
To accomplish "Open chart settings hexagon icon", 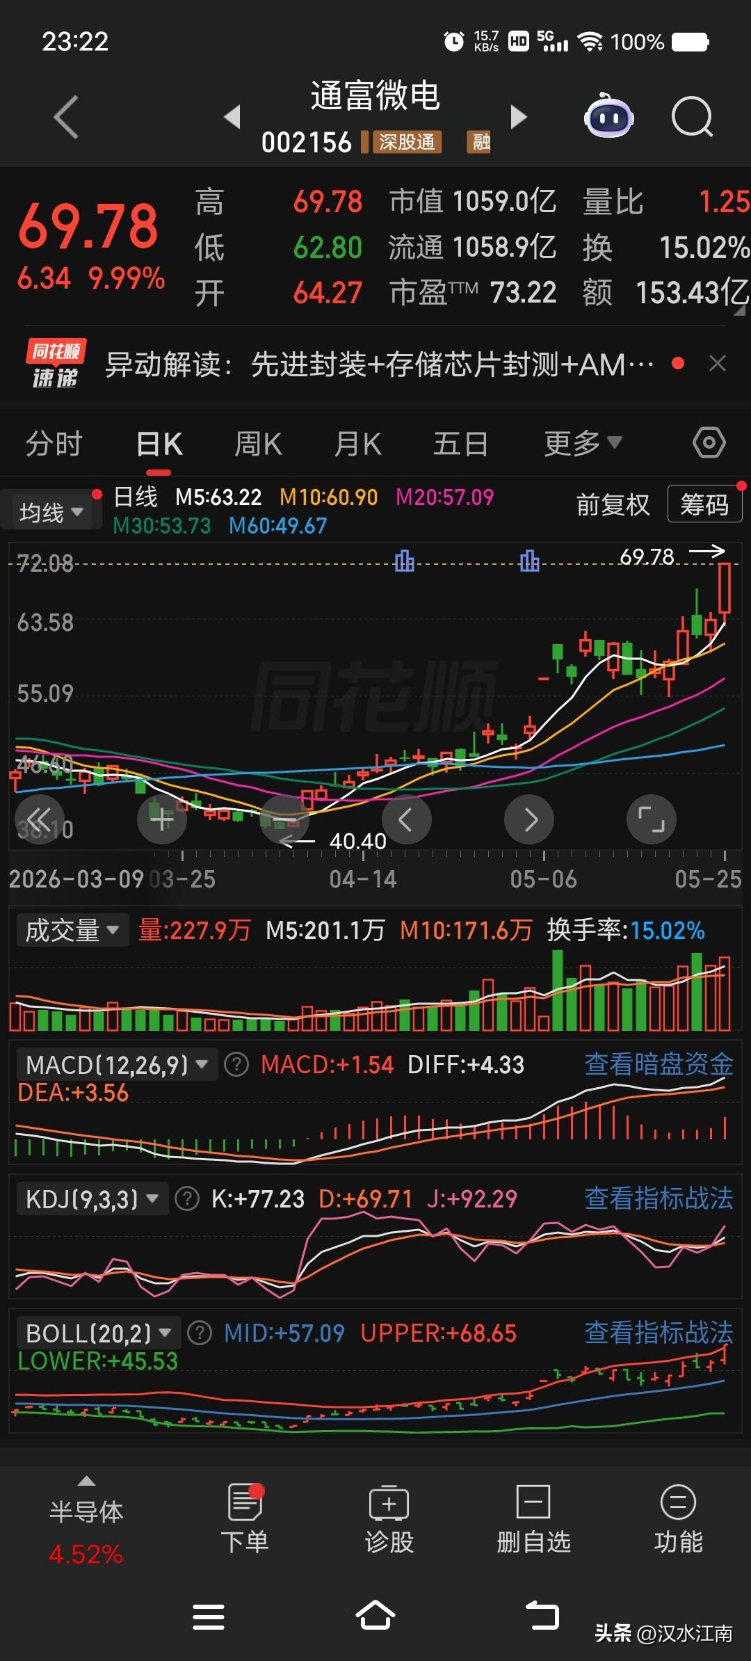I will pos(709,442).
